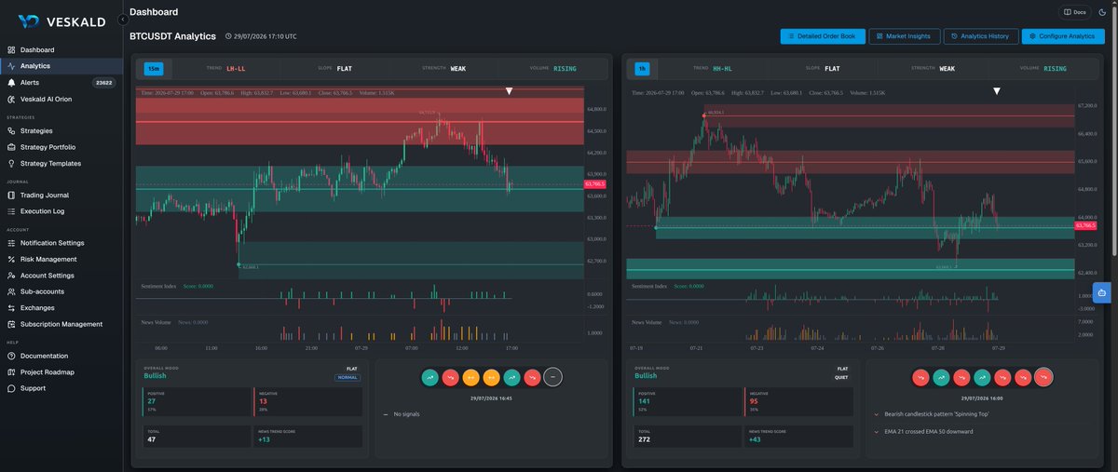Open Project Roadmap in sidebar

click(x=61, y=372)
